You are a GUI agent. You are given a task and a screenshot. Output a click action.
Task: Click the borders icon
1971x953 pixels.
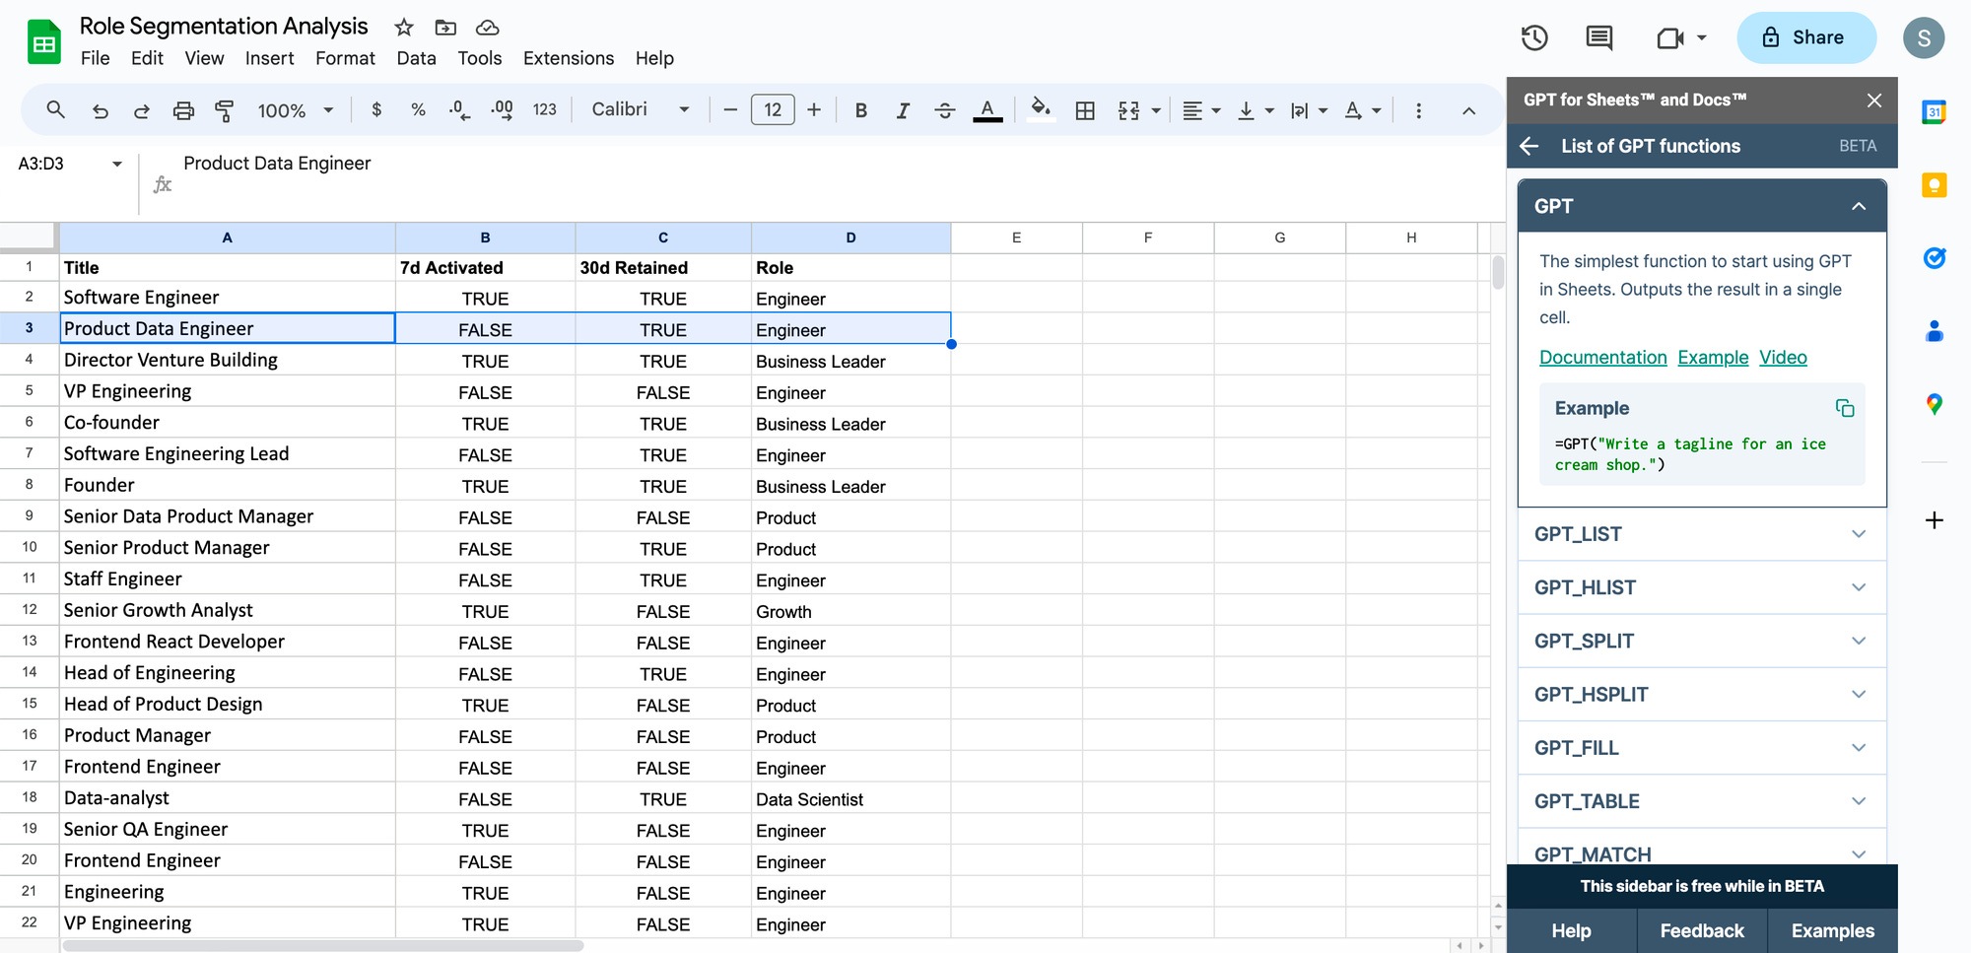[1085, 110]
